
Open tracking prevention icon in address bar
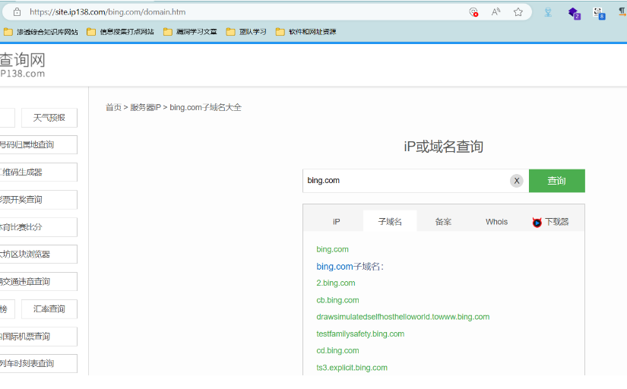[473, 12]
